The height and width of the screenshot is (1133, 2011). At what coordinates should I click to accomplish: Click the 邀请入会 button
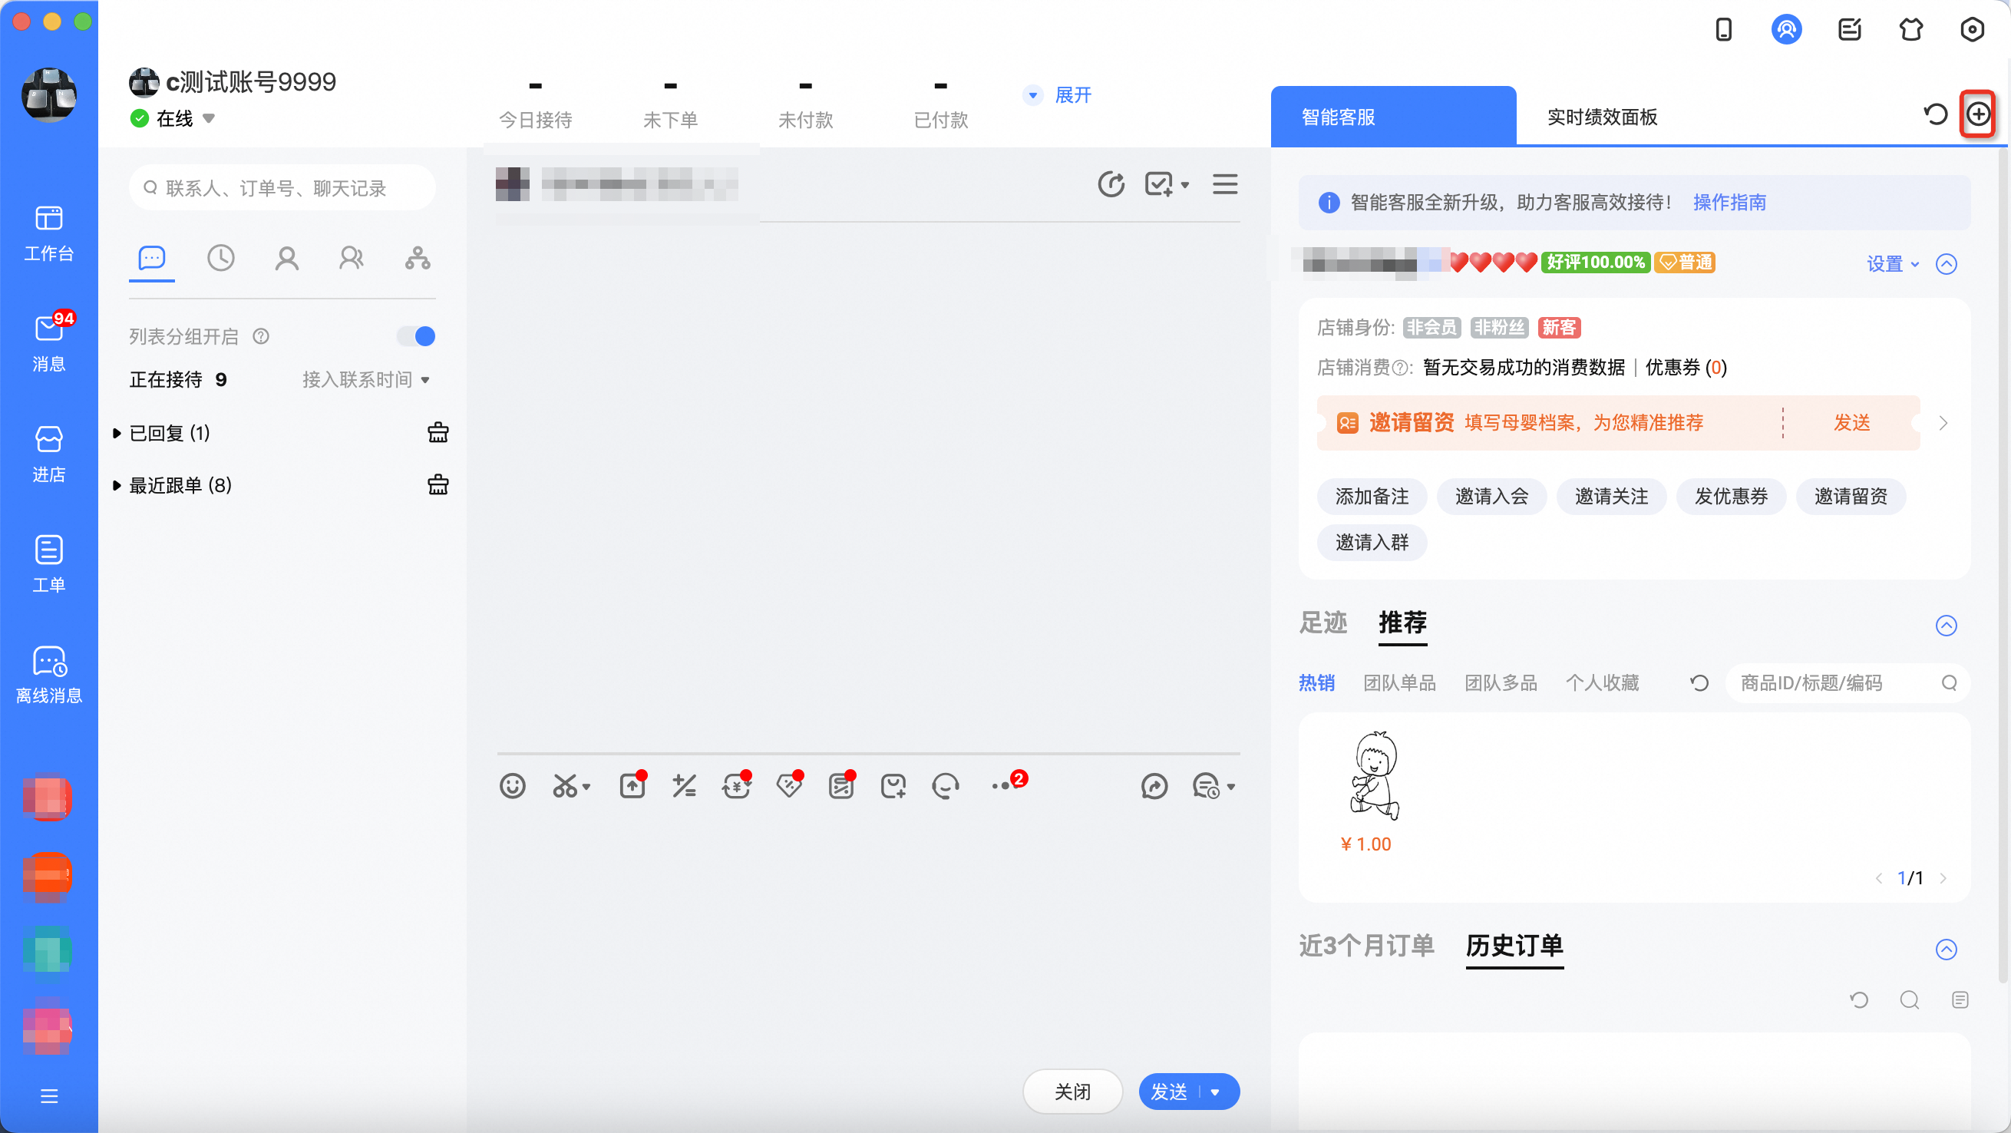pyautogui.click(x=1492, y=497)
